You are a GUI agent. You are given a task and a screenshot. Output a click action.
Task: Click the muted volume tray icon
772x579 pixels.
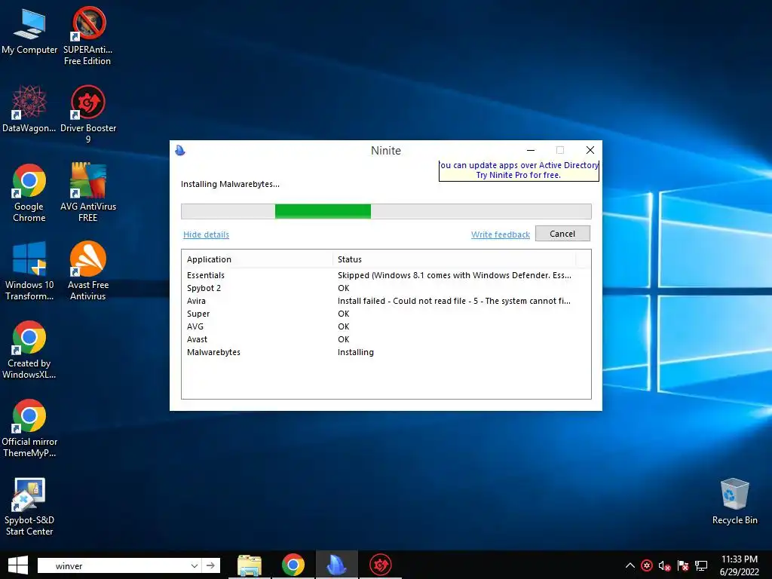(x=665, y=565)
